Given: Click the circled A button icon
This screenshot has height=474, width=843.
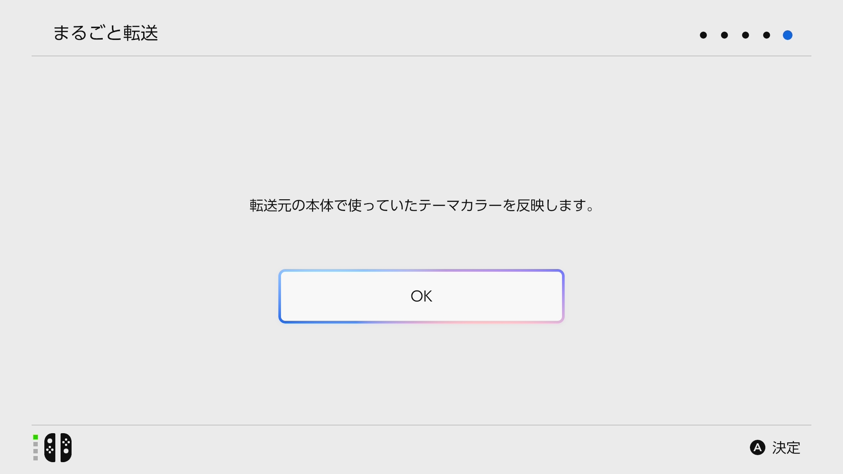Looking at the screenshot, I should coord(757,448).
